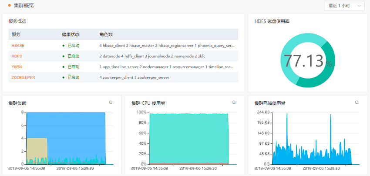Click the magnifier icon on 集群 CPU 使用量 chart
Viewport: 370px width, 176px height.
point(234,102)
